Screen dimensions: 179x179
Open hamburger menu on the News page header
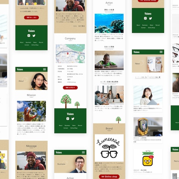[161, 52]
